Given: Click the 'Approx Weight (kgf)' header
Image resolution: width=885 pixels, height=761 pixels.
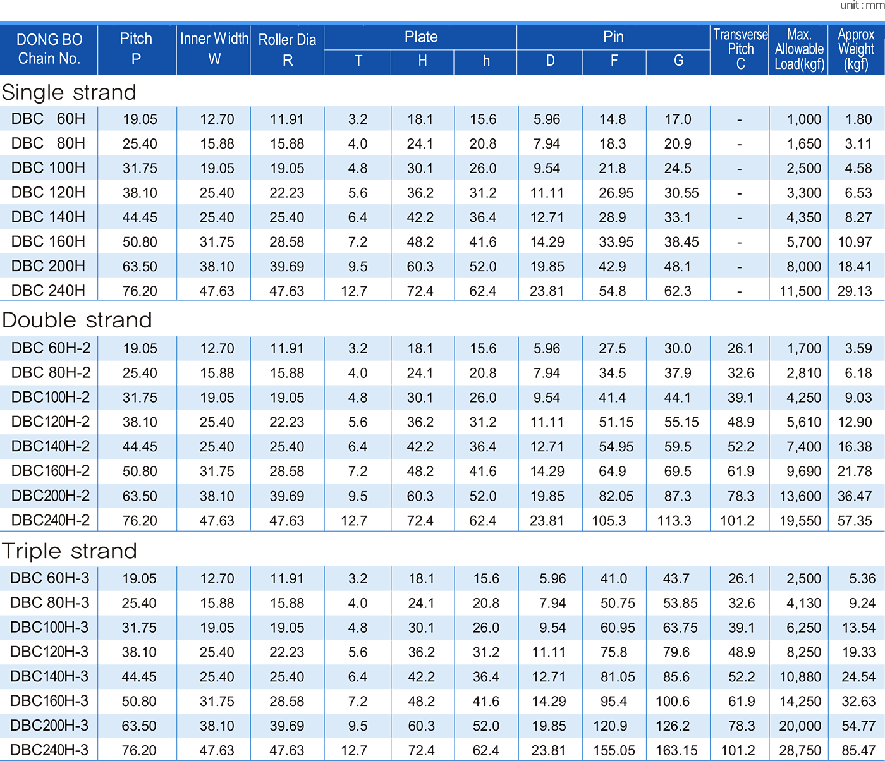Looking at the screenshot, I should point(857,49).
